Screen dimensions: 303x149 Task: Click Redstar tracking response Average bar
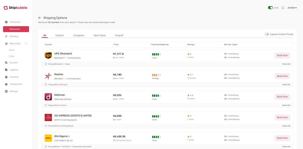[156, 75]
